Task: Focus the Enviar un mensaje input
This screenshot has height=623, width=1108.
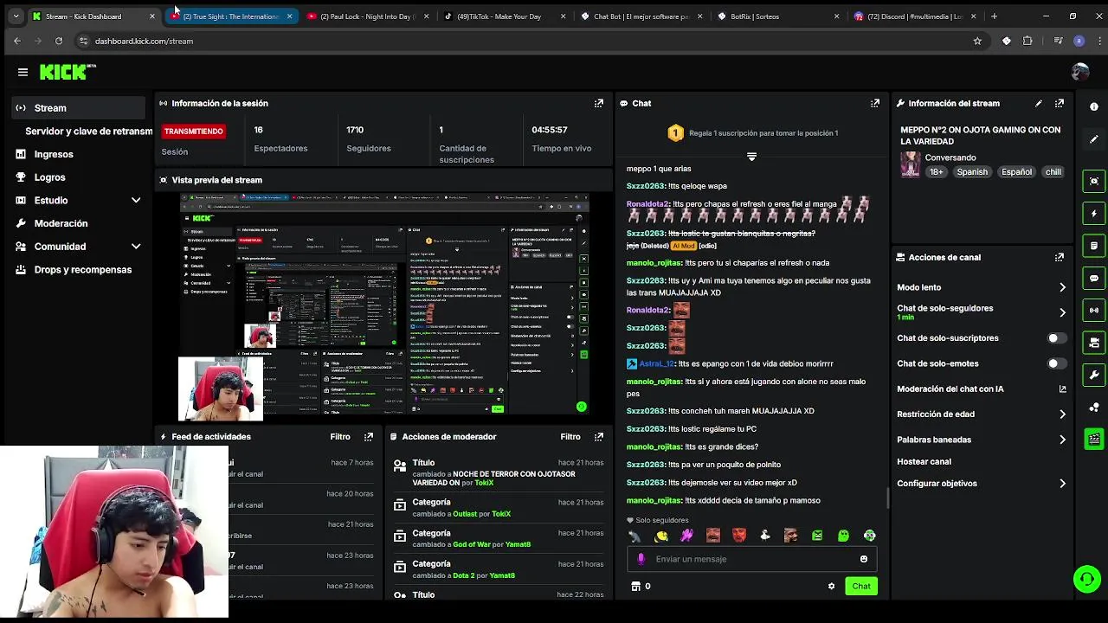Action: (750, 559)
